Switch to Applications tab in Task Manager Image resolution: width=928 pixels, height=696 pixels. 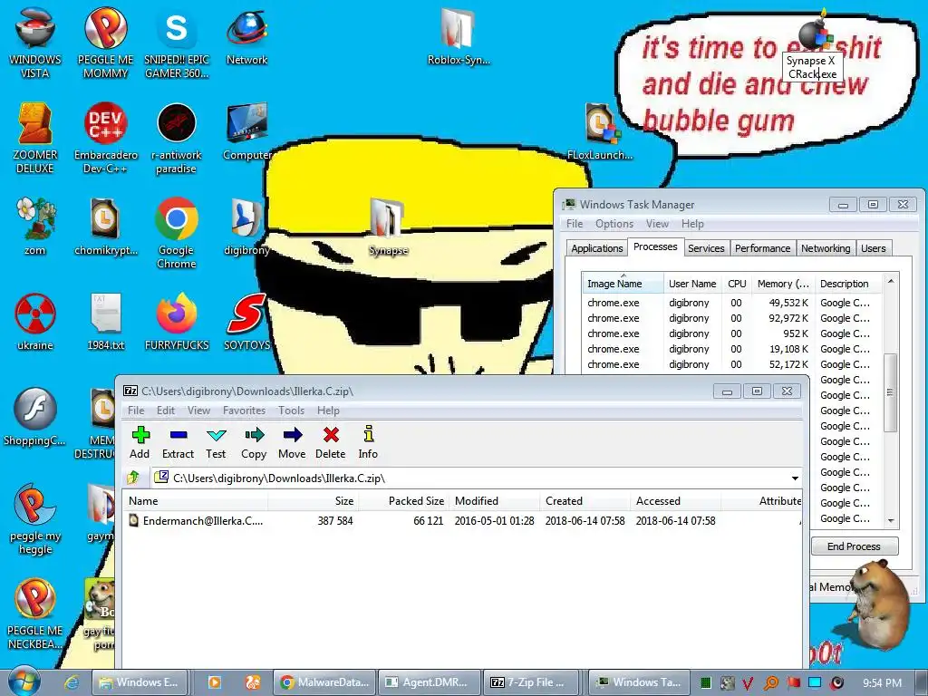596,248
